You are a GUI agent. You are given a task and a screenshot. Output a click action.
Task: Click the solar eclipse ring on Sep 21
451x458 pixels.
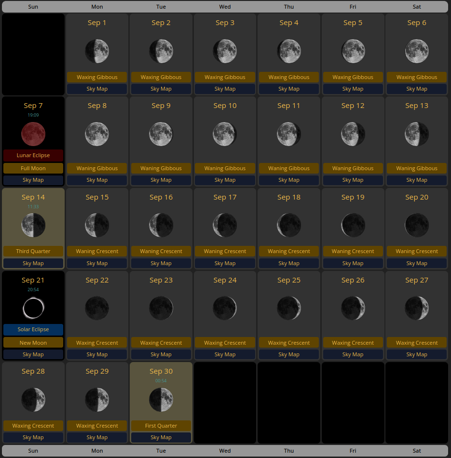click(33, 308)
